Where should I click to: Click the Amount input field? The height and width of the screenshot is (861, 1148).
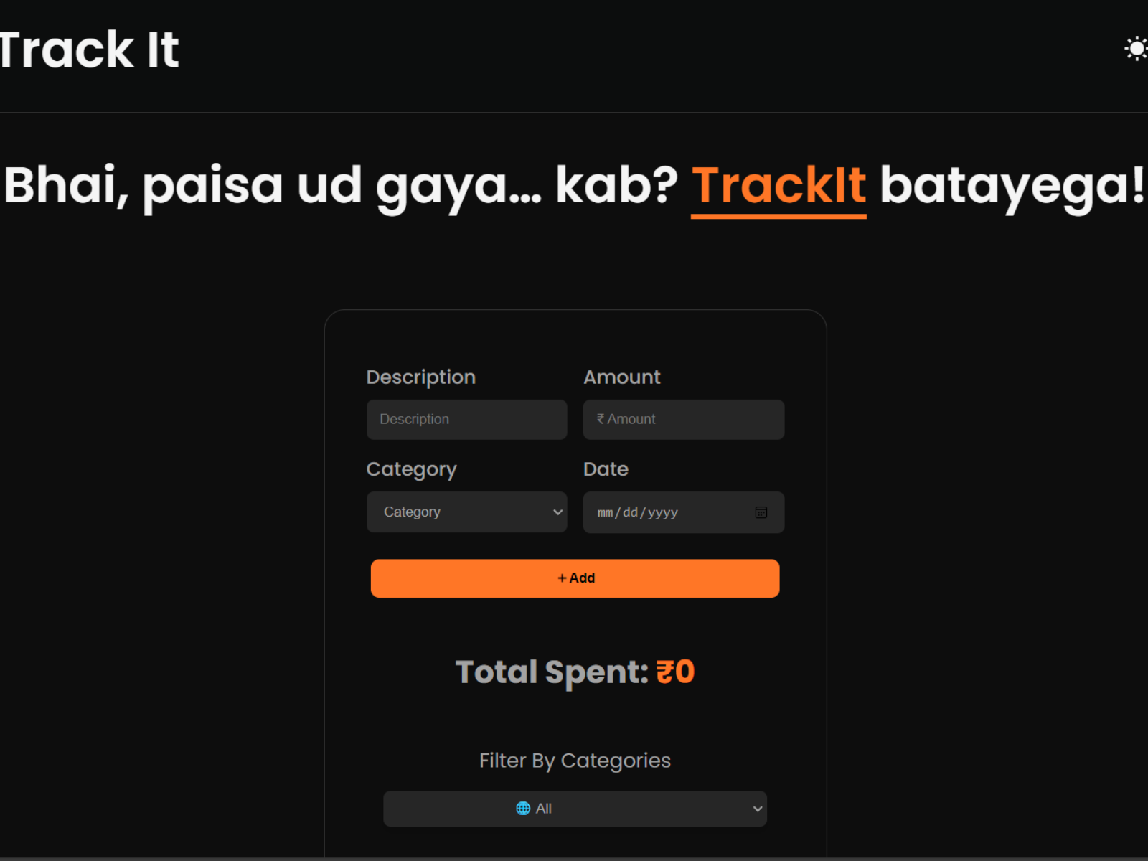(x=683, y=419)
